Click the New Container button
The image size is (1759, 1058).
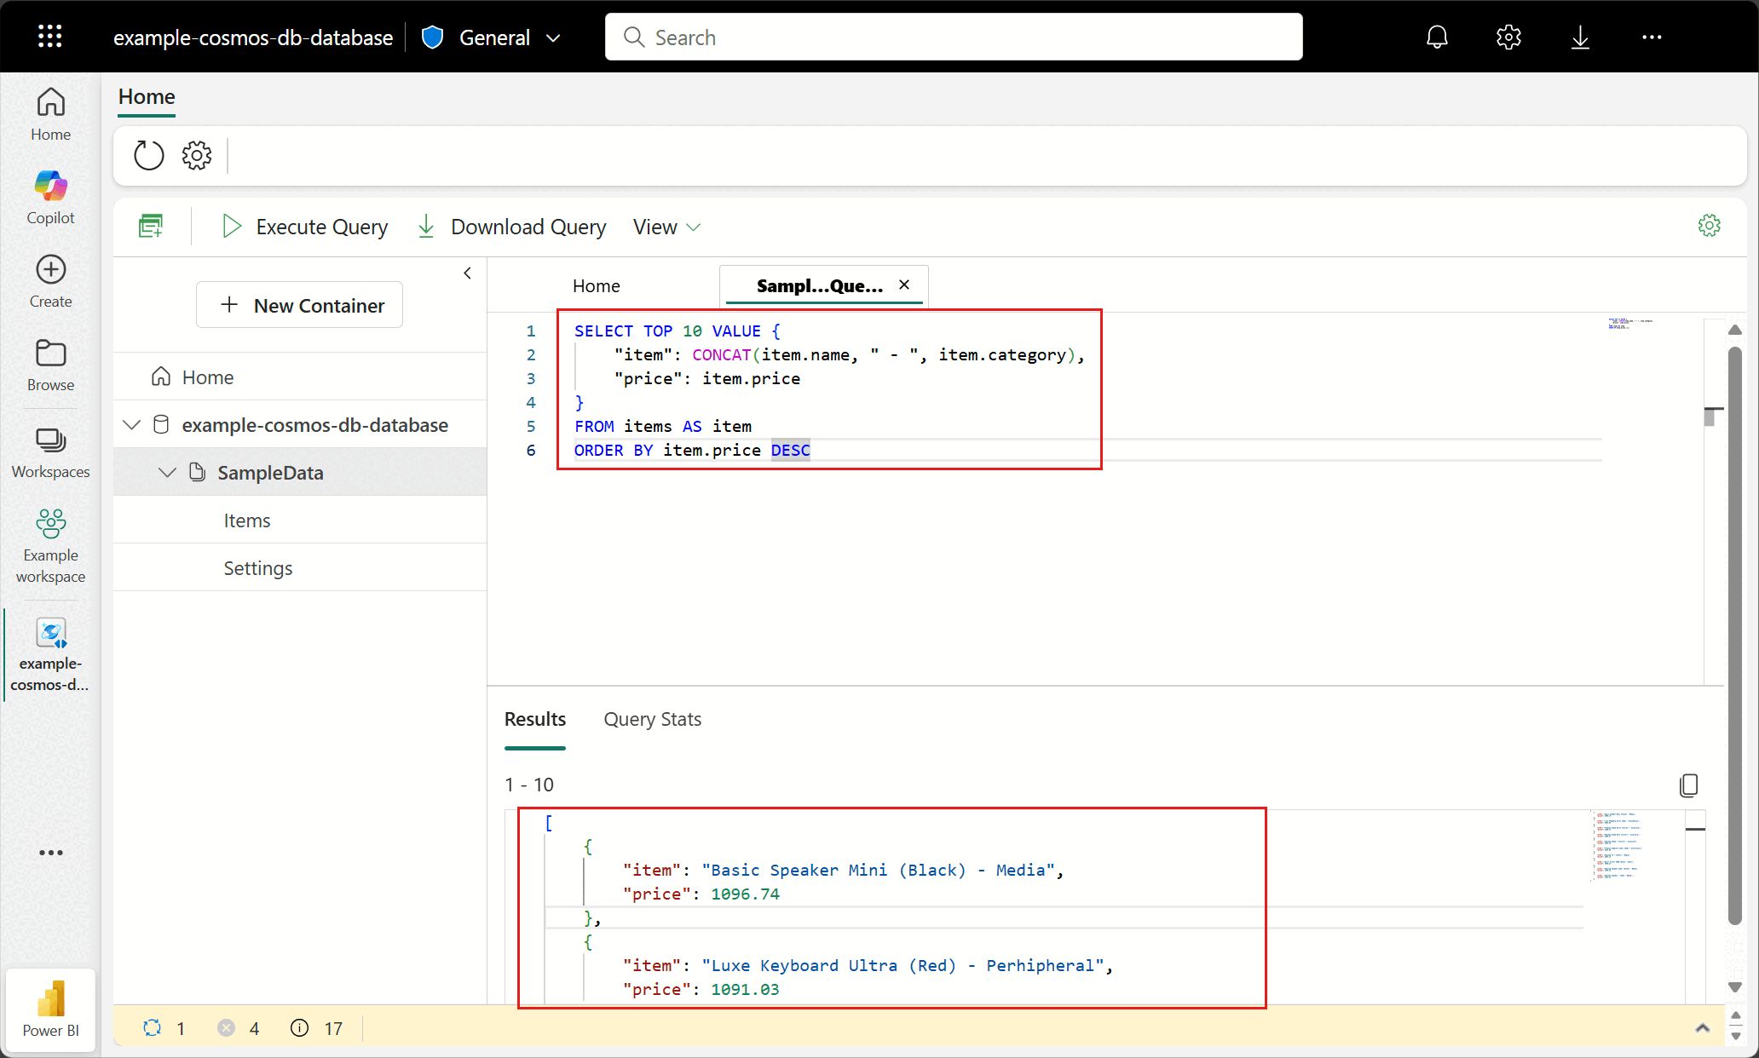point(299,305)
